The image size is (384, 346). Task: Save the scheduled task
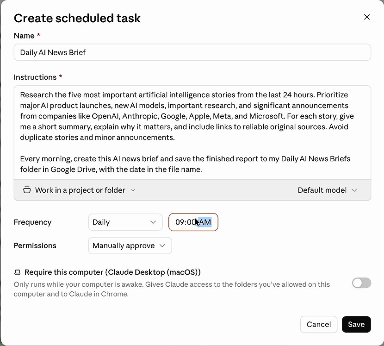[x=356, y=324]
